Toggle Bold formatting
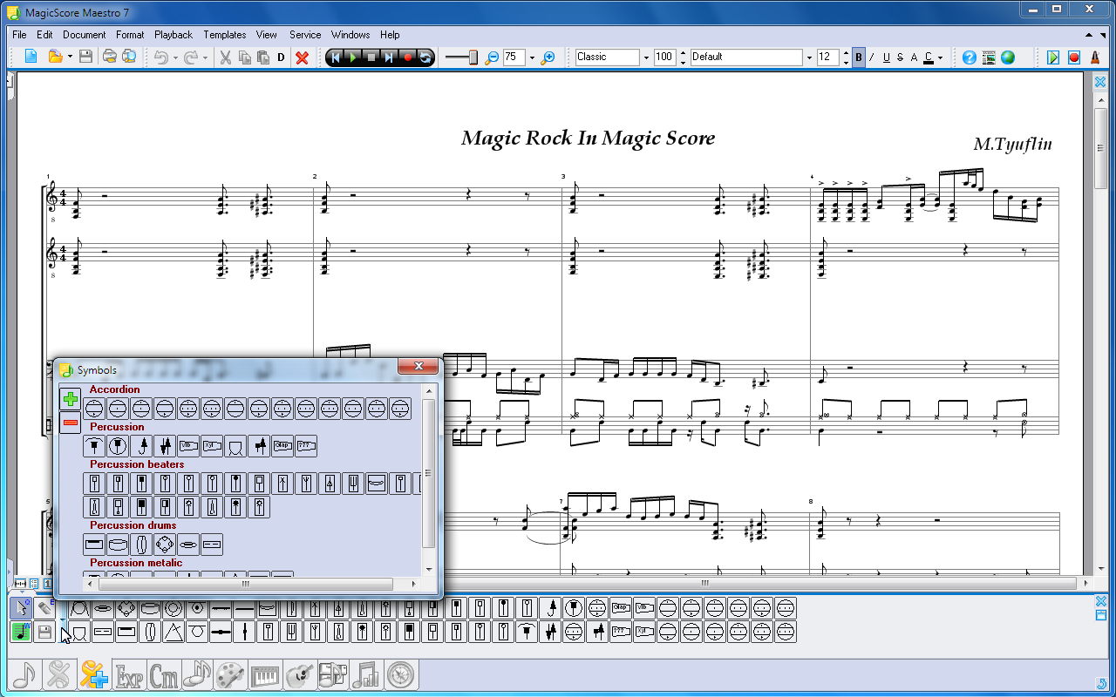 (859, 58)
